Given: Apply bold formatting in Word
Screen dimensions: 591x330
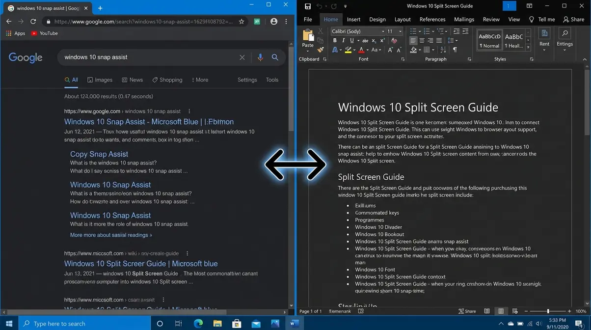Looking at the screenshot, I should click(335, 40).
